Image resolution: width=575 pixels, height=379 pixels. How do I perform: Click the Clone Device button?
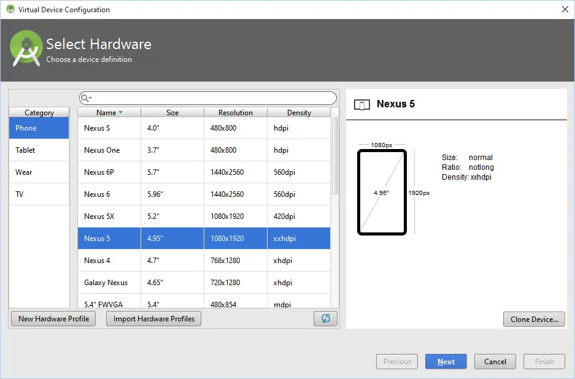click(534, 319)
